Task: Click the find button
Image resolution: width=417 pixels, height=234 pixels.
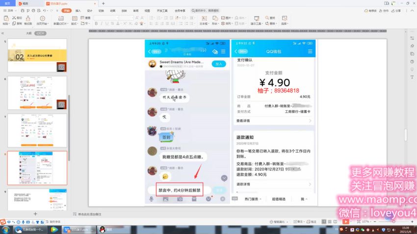Action: tap(270, 18)
